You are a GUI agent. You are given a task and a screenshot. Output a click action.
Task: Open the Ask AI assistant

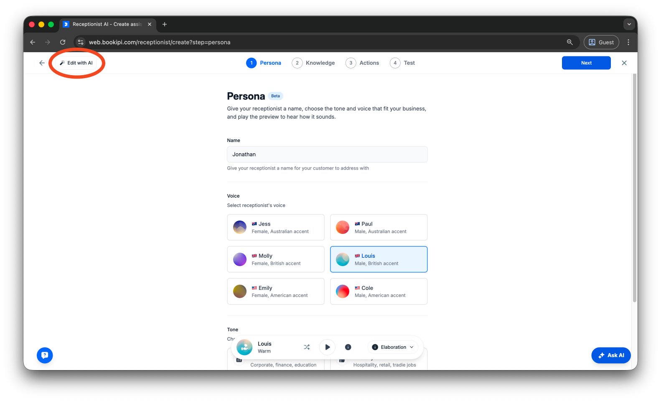pyautogui.click(x=611, y=355)
